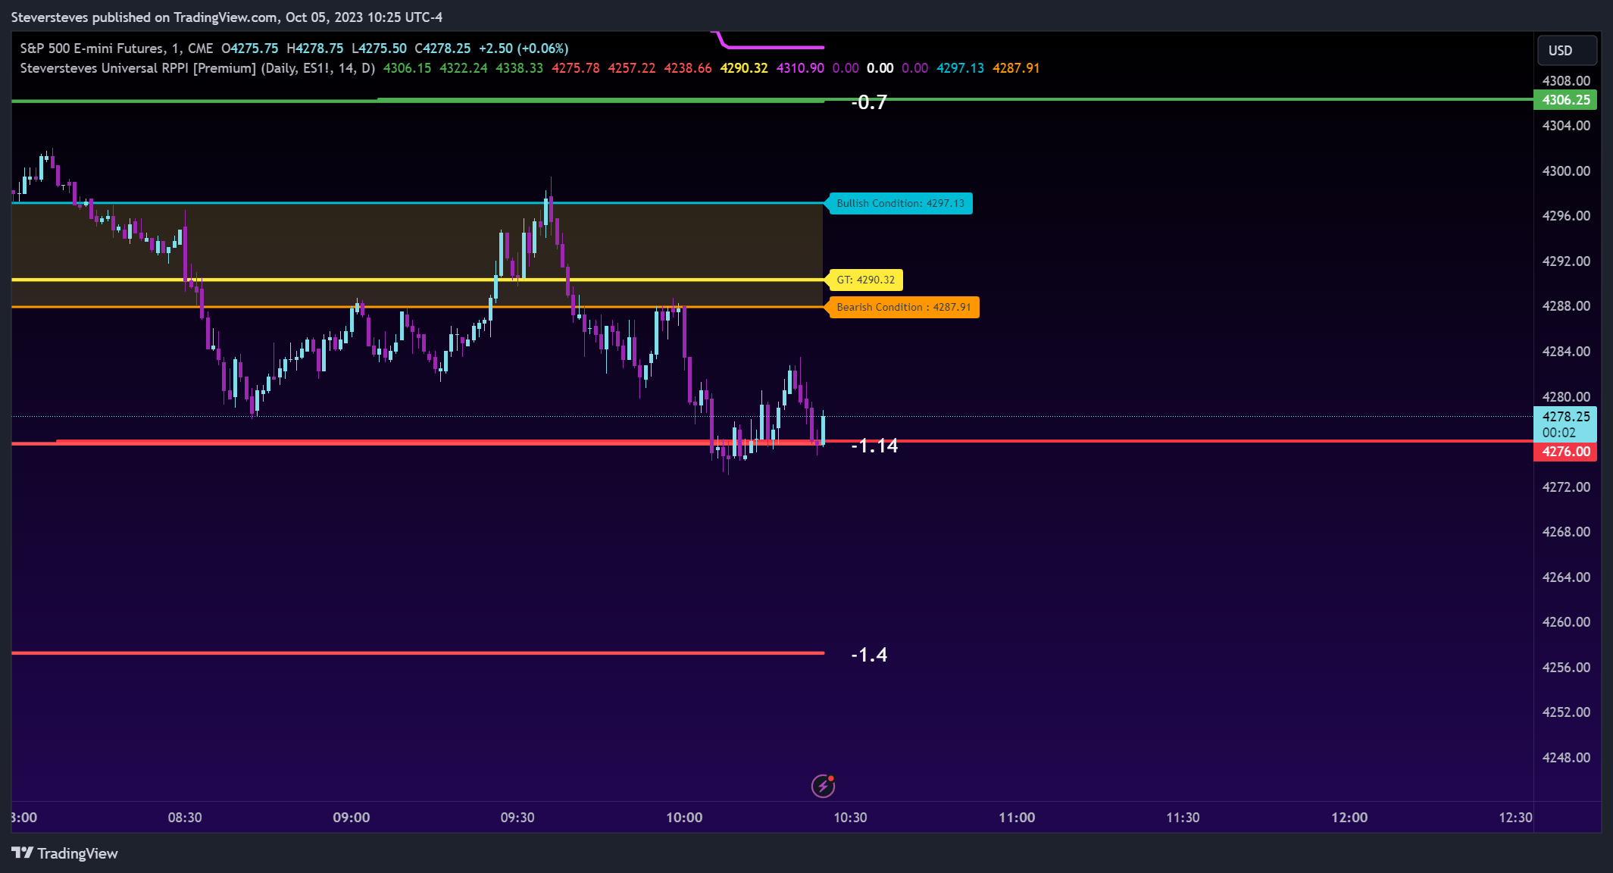The height and width of the screenshot is (873, 1613).
Task: Click the yellow indicator value 4290.32
Action: tap(744, 68)
